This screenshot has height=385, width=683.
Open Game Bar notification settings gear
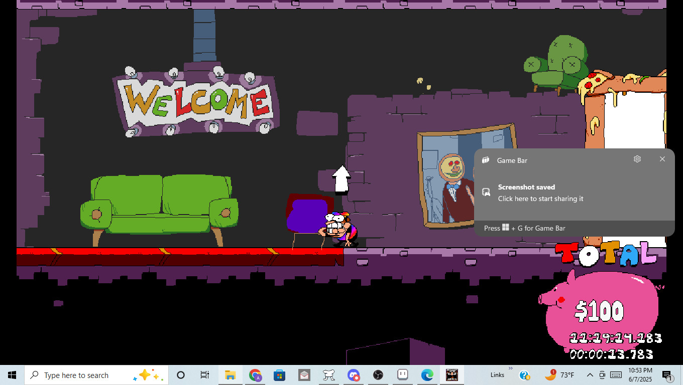[x=637, y=159]
